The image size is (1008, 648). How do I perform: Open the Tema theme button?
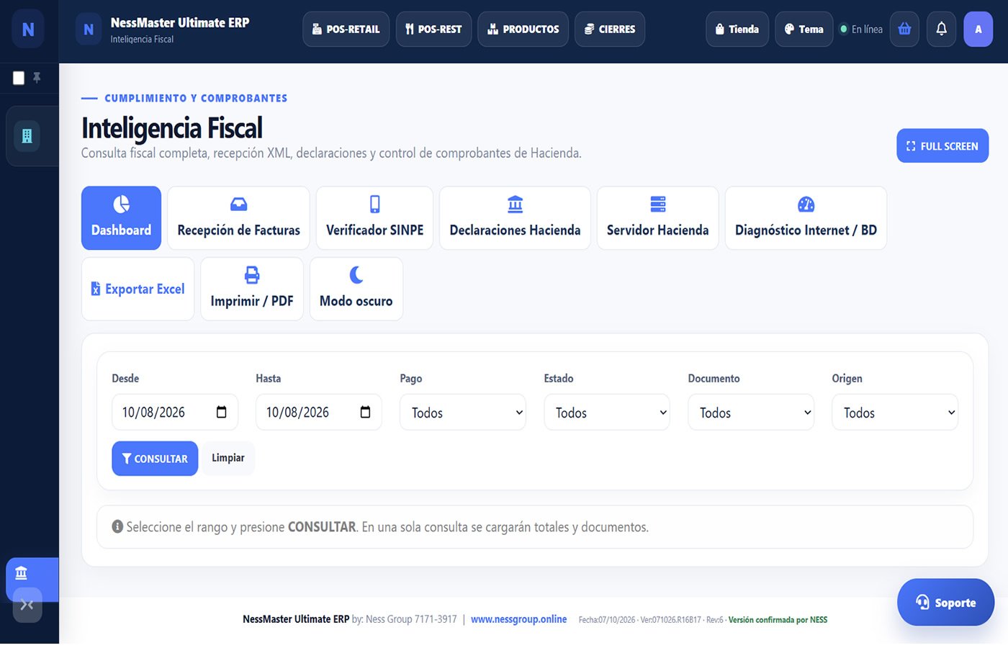[x=804, y=30]
